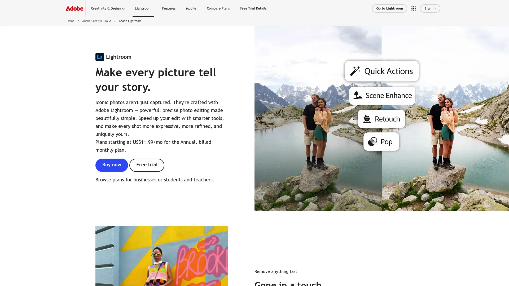Expand the Creativity & Design dropdown
This screenshot has height=286, width=509.
[x=108, y=8]
